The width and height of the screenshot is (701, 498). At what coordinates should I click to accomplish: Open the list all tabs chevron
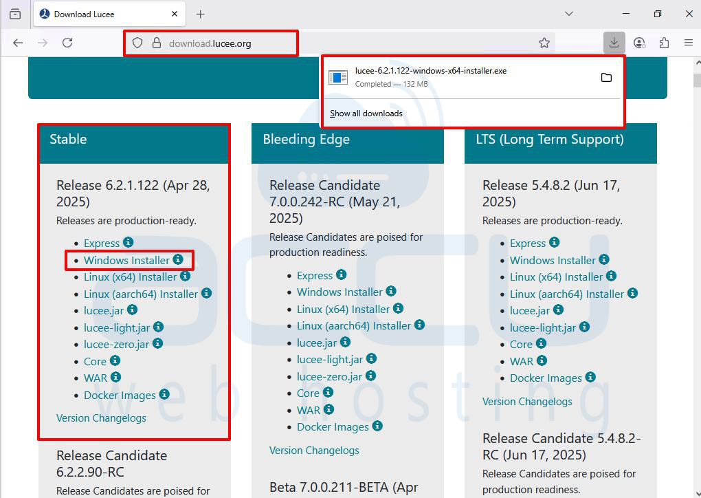(x=569, y=14)
